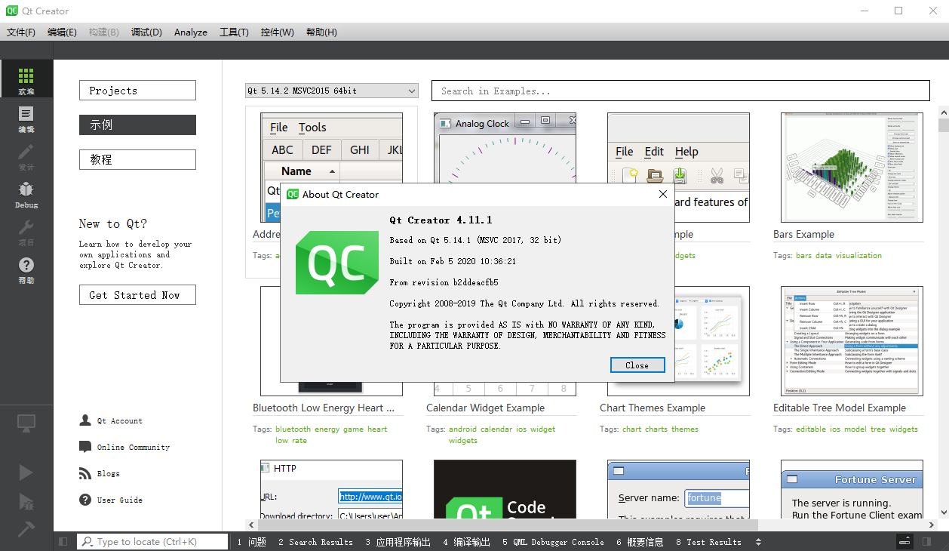This screenshot has height=551, width=949.
Task: Open the Qt Code Sample thumbnail
Action: [505, 491]
